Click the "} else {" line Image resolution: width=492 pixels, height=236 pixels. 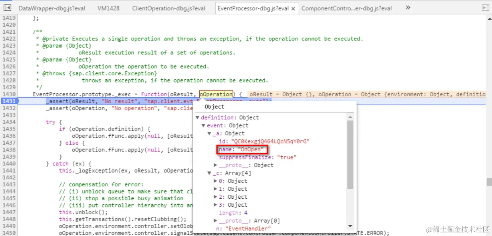pos(72,143)
